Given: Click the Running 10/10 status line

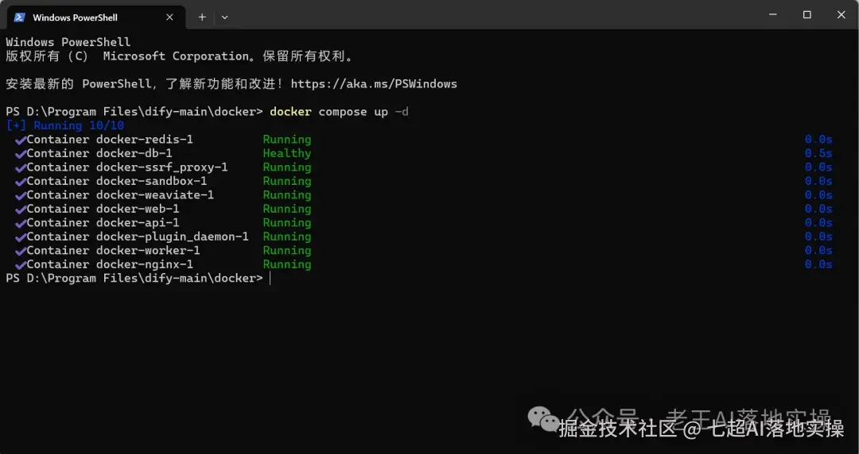Looking at the screenshot, I should click(65, 125).
